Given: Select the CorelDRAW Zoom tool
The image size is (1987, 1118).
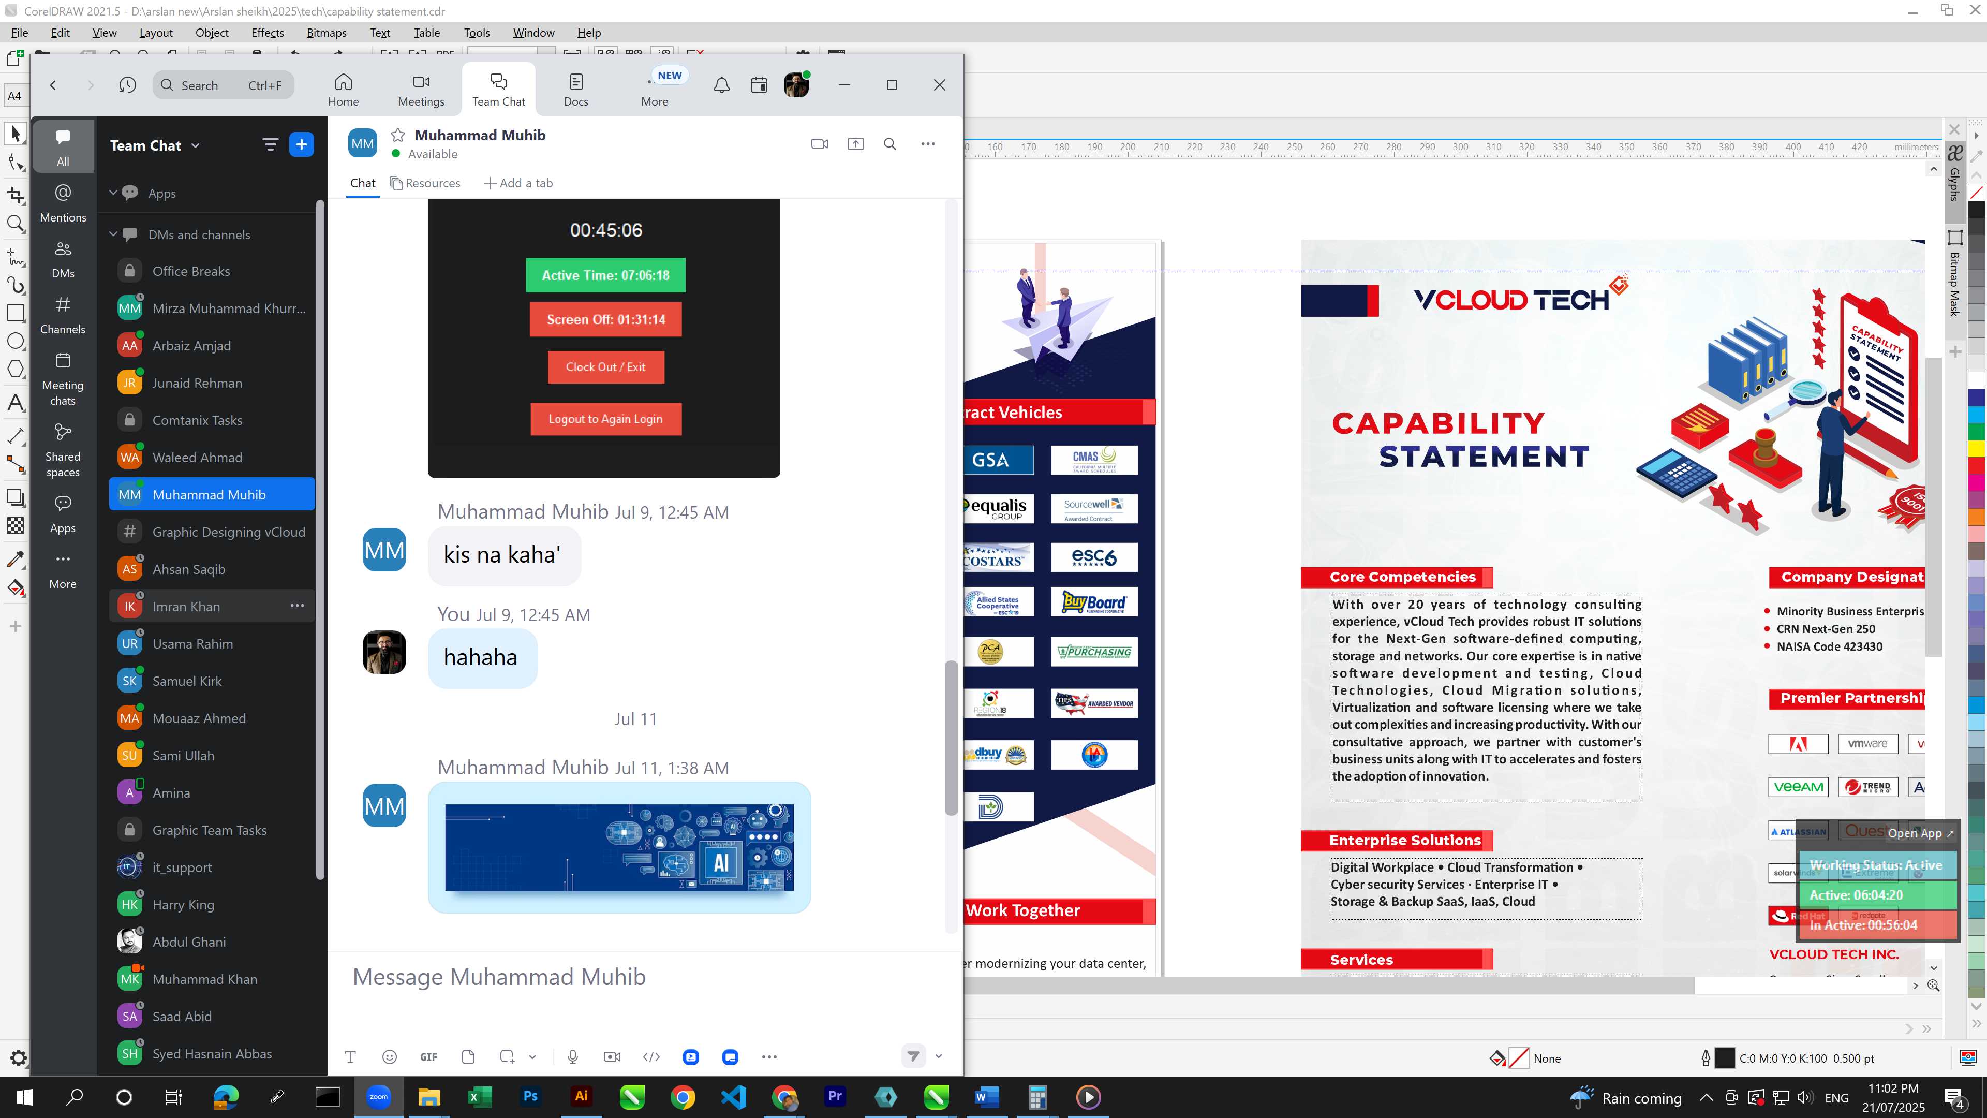Looking at the screenshot, I should click(16, 225).
